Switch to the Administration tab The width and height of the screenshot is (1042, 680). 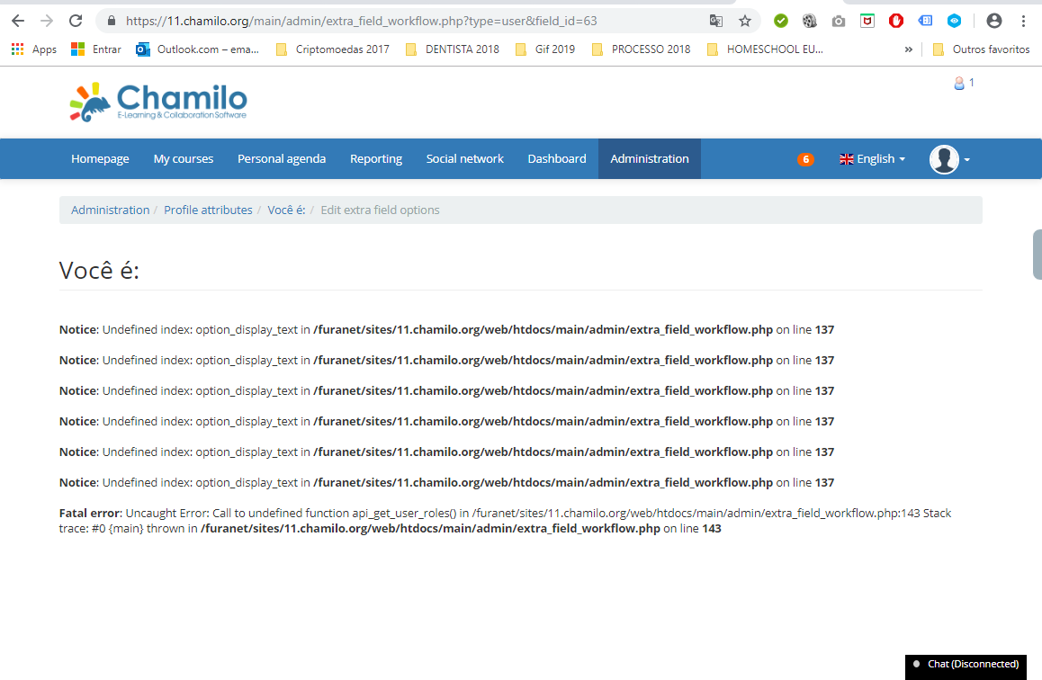click(649, 158)
